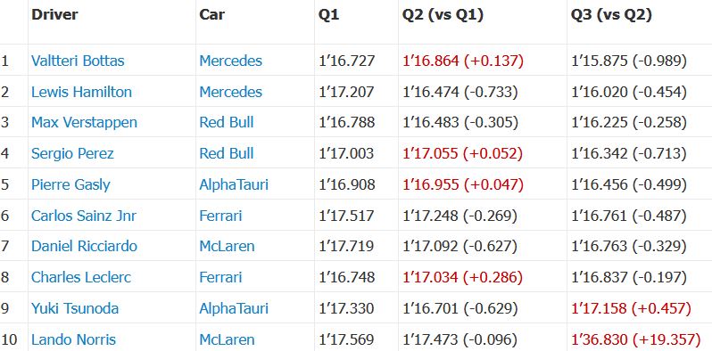Open AlphaTauri link in Gasly row

234,184
